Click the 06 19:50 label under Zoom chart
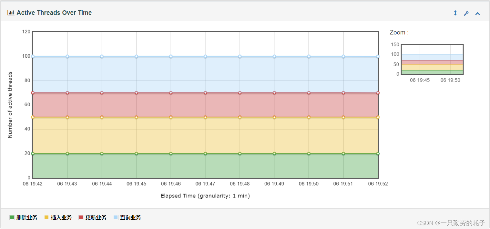This screenshot has width=490, height=229. tap(450, 80)
